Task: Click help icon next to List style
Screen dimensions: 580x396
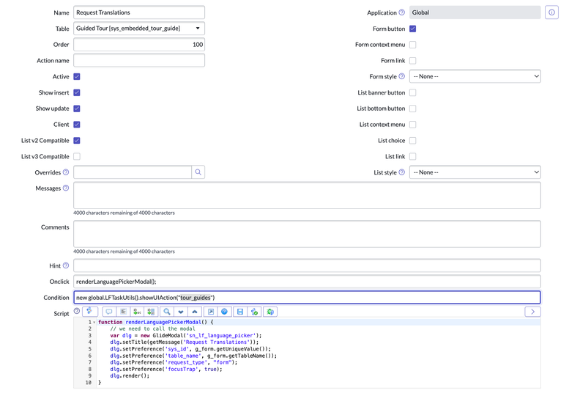Action: 402,172
